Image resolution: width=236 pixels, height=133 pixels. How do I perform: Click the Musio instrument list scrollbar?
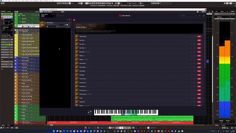(205, 45)
